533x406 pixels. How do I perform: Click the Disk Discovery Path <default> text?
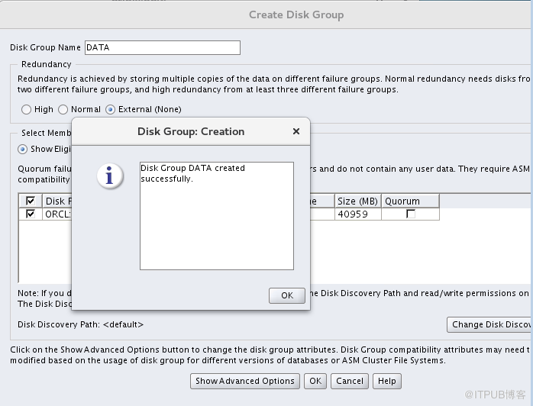tap(81, 324)
